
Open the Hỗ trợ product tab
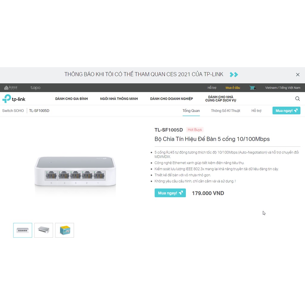click(256, 111)
